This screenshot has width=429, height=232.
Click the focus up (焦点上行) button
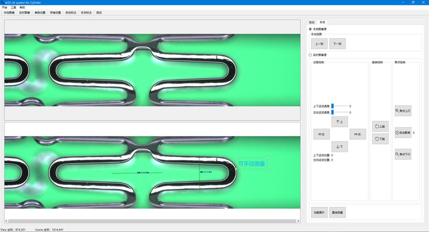pos(403,111)
